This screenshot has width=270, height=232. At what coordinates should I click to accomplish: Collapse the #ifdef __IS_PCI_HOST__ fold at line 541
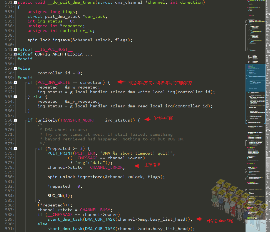(15, 49)
